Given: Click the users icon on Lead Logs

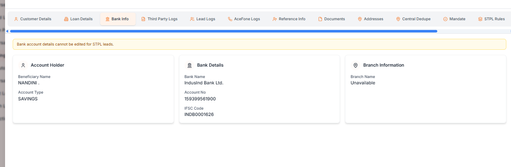Looking at the screenshot, I should (x=192, y=19).
